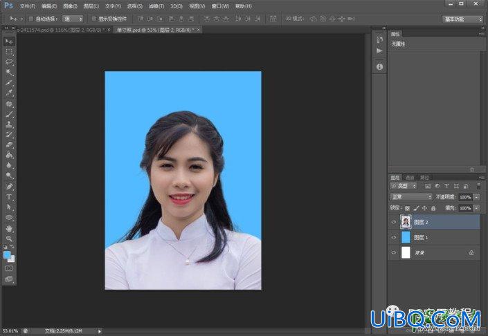
Task: Select the Blur tool
Action: click(9, 165)
